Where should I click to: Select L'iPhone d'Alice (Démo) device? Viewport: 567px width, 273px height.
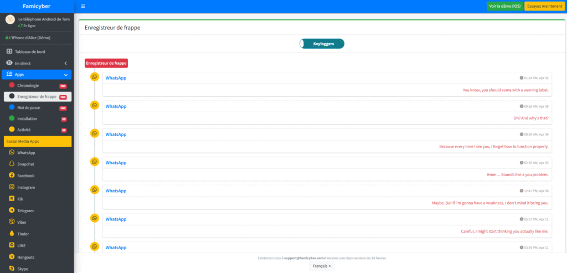click(28, 38)
